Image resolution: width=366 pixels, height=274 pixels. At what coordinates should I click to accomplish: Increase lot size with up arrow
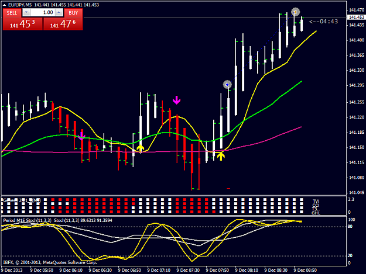(x=59, y=12)
